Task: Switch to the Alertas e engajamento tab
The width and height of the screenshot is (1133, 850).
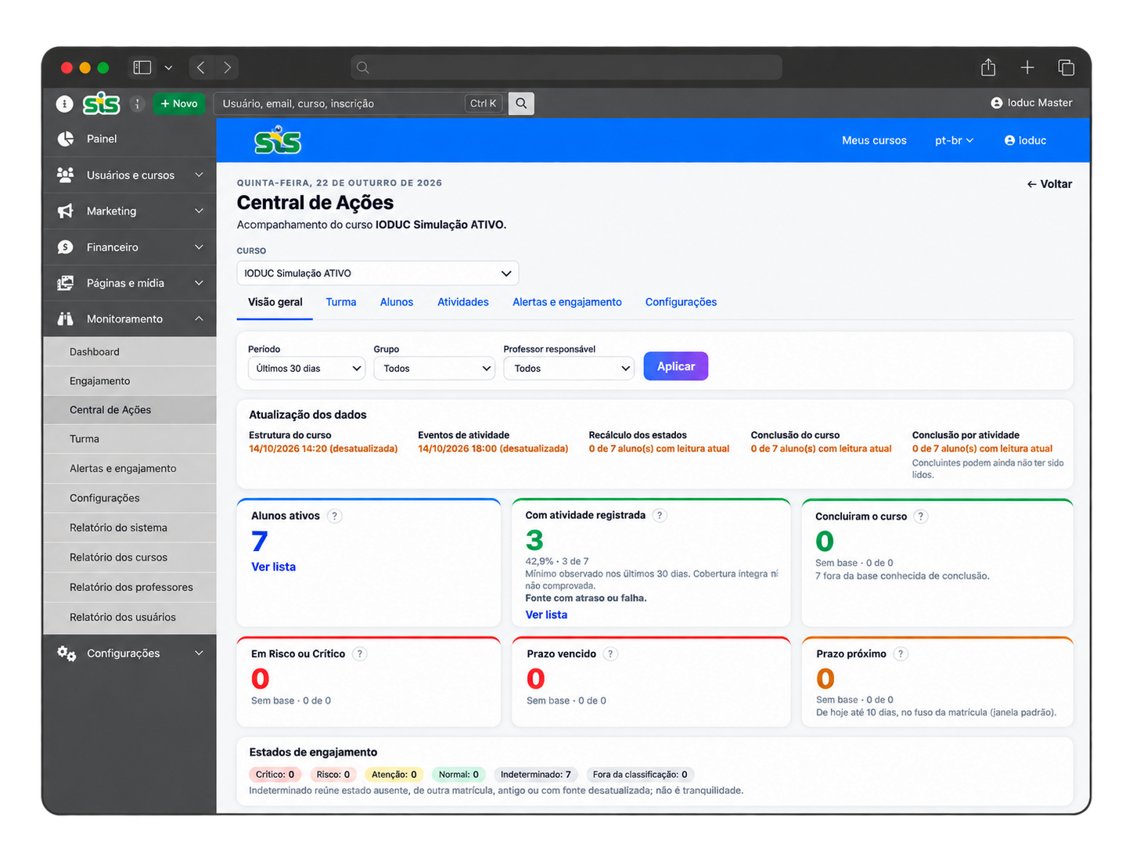Action: (x=567, y=302)
